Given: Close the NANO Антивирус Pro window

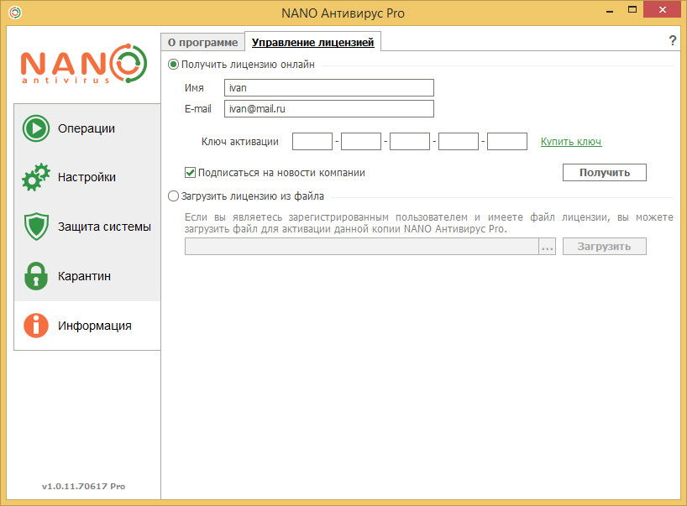Looking at the screenshot, I should [662, 9].
